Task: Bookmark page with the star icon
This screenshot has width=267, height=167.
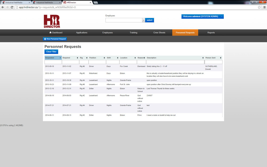Action: click(259, 7)
